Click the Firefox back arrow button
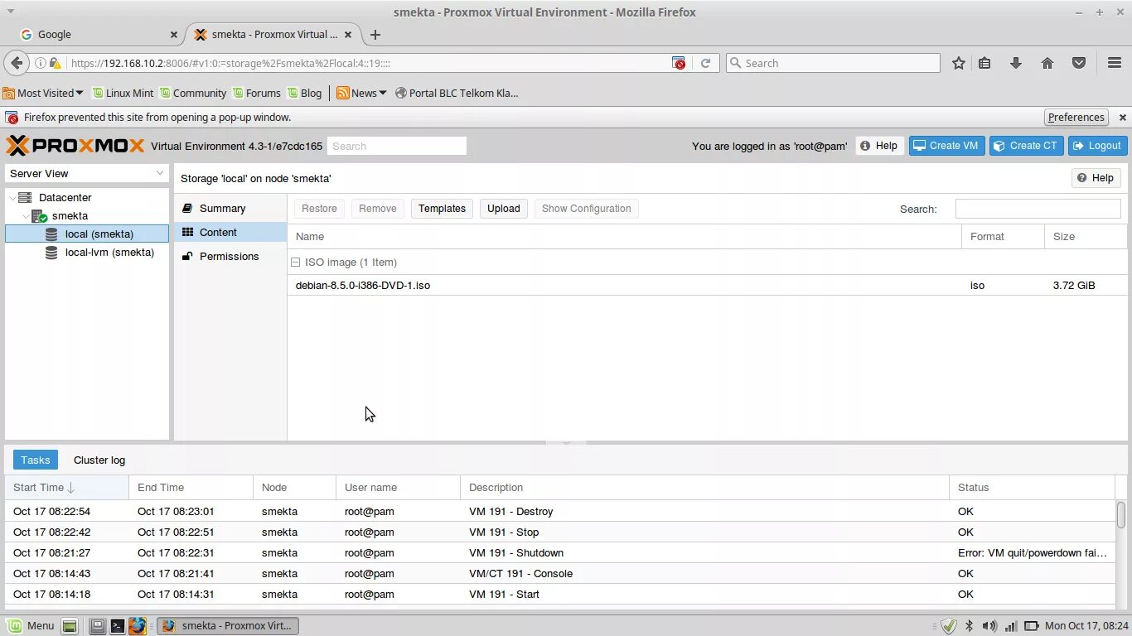This screenshot has width=1132, height=636. pyautogui.click(x=17, y=63)
